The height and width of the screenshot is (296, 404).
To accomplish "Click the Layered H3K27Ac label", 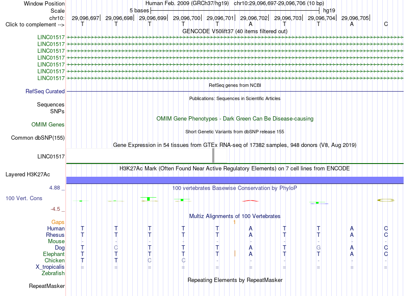I will pos(28,175).
